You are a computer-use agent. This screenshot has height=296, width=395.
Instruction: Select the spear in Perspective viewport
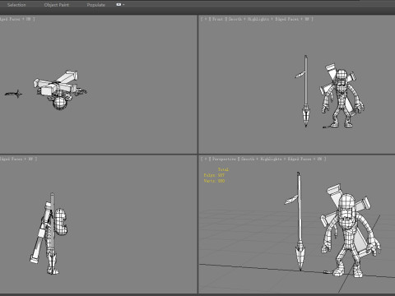click(x=300, y=220)
